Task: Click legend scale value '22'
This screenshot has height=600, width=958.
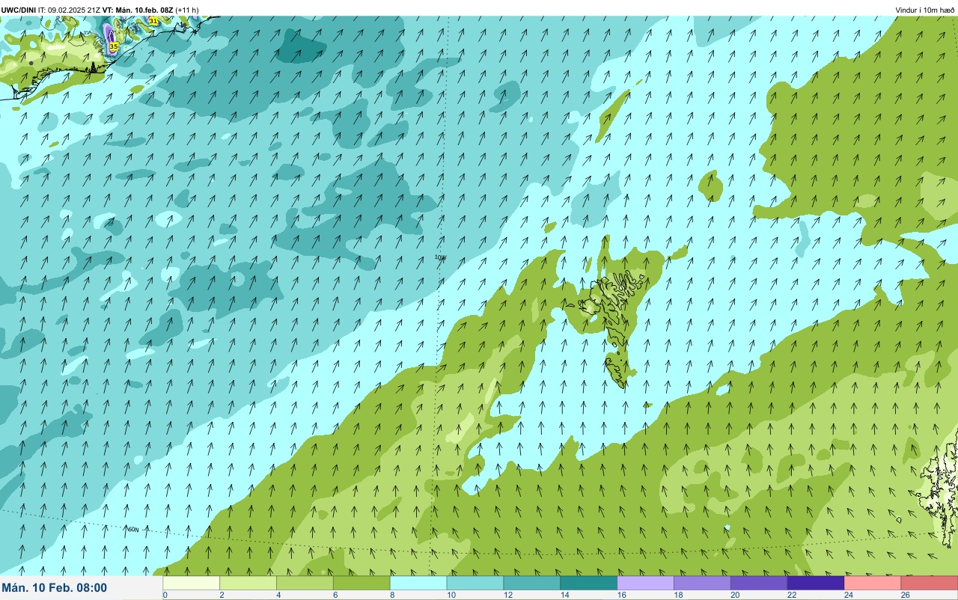Action: [792, 595]
